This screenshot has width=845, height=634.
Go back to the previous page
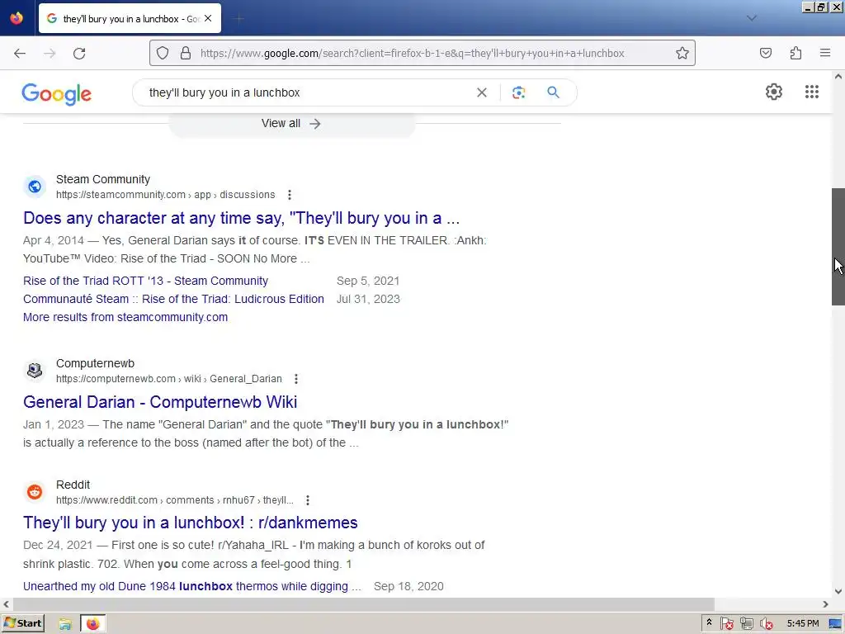coord(20,54)
